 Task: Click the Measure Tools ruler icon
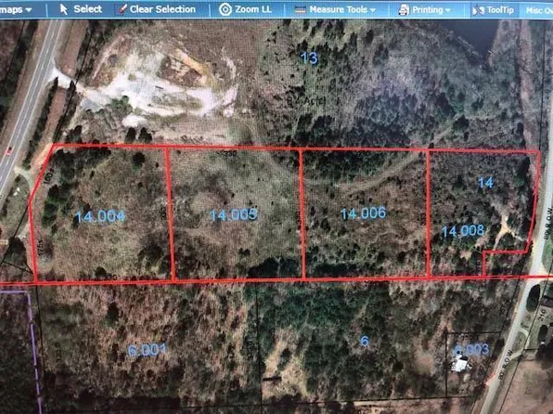pos(300,10)
